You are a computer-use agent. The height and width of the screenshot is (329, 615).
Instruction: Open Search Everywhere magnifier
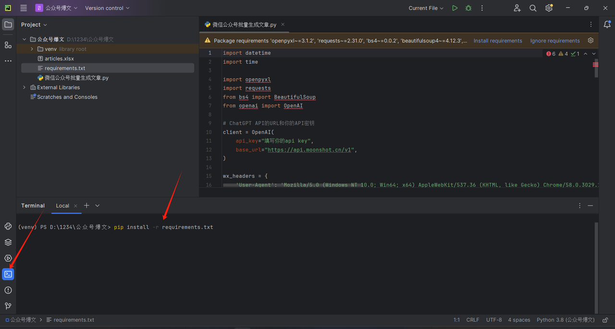tap(533, 8)
